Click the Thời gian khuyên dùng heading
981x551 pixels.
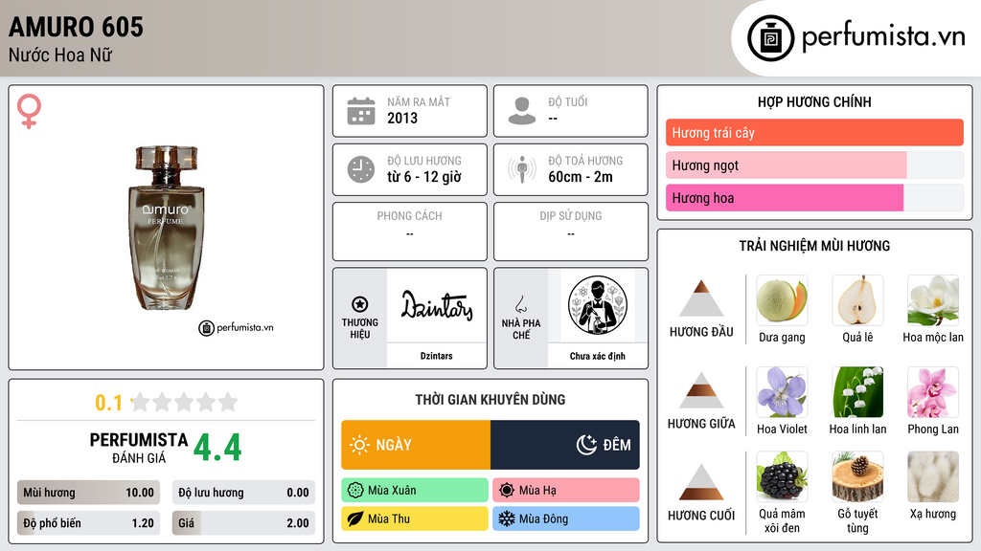coord(490,399)
